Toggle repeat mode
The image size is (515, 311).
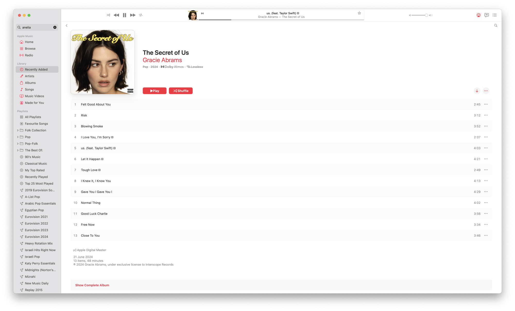tap(141, 15)
